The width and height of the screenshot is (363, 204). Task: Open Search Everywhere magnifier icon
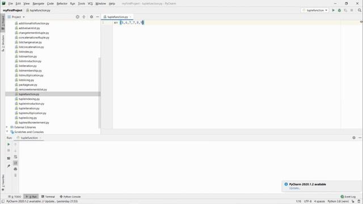(x=359, y=10)
